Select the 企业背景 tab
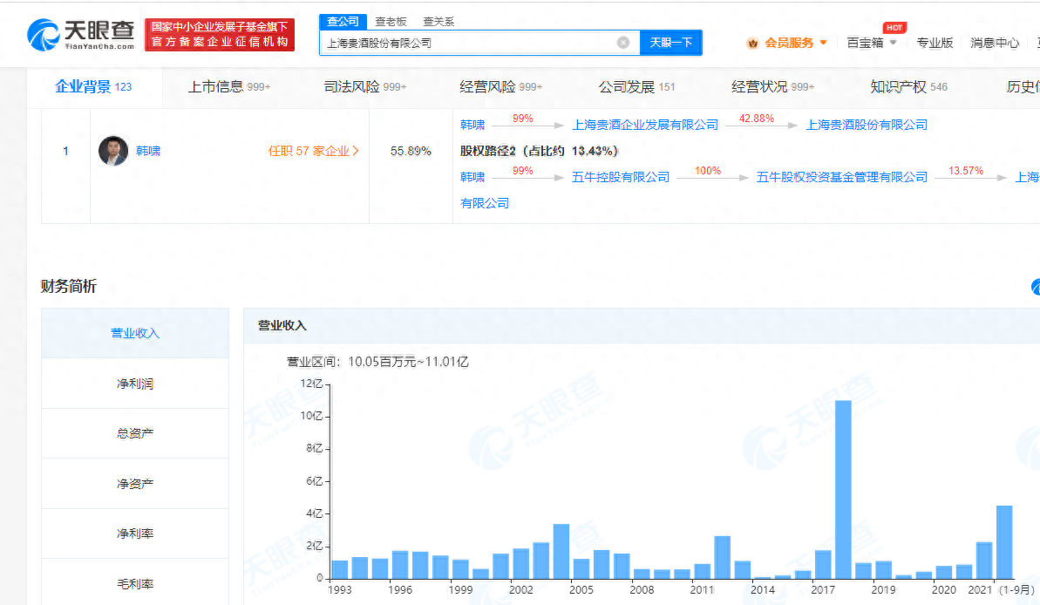 point(93,87)
